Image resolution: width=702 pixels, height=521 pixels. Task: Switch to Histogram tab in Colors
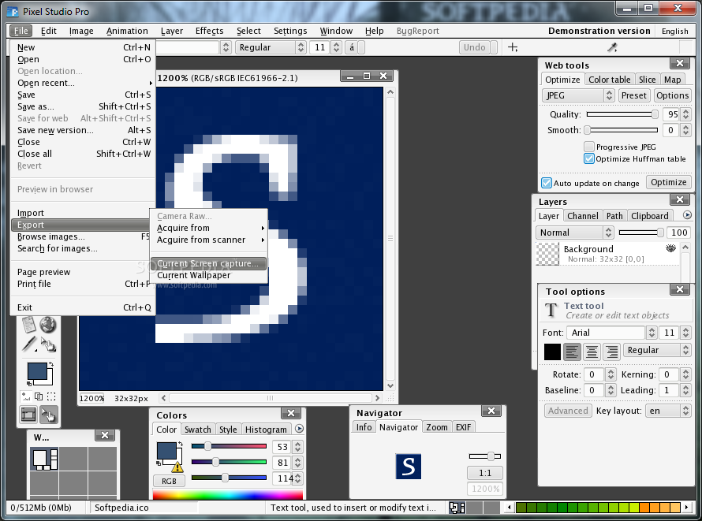[266, 430]
